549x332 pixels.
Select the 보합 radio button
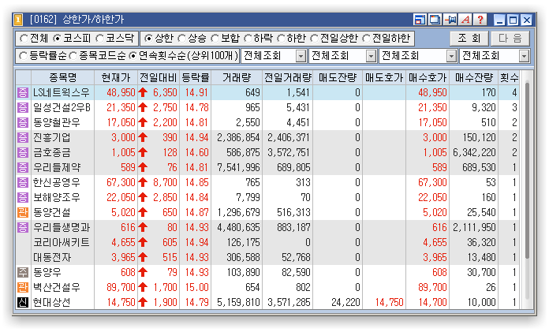pyautogui.click(x=215, y=39)
